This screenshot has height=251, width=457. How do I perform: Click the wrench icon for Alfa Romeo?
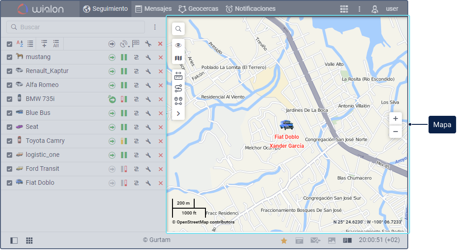click(148, 85)
